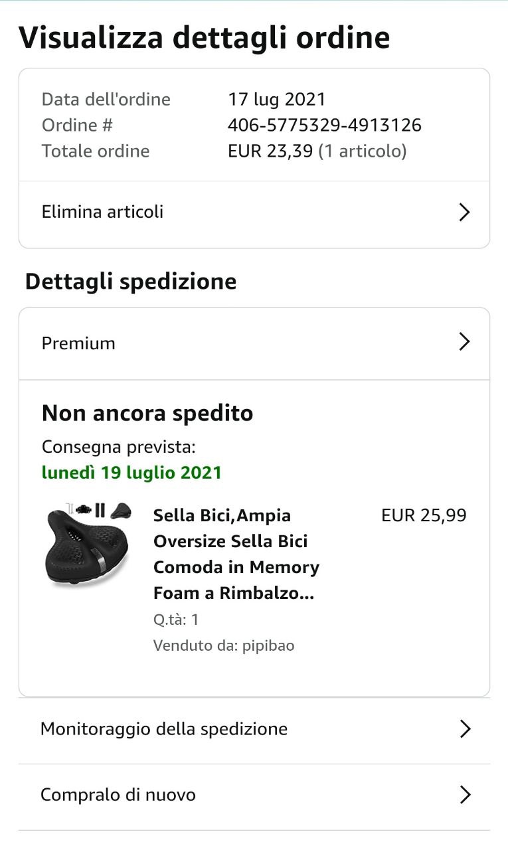Tap the chevron beside Elimina articoli

coord(465,212)
